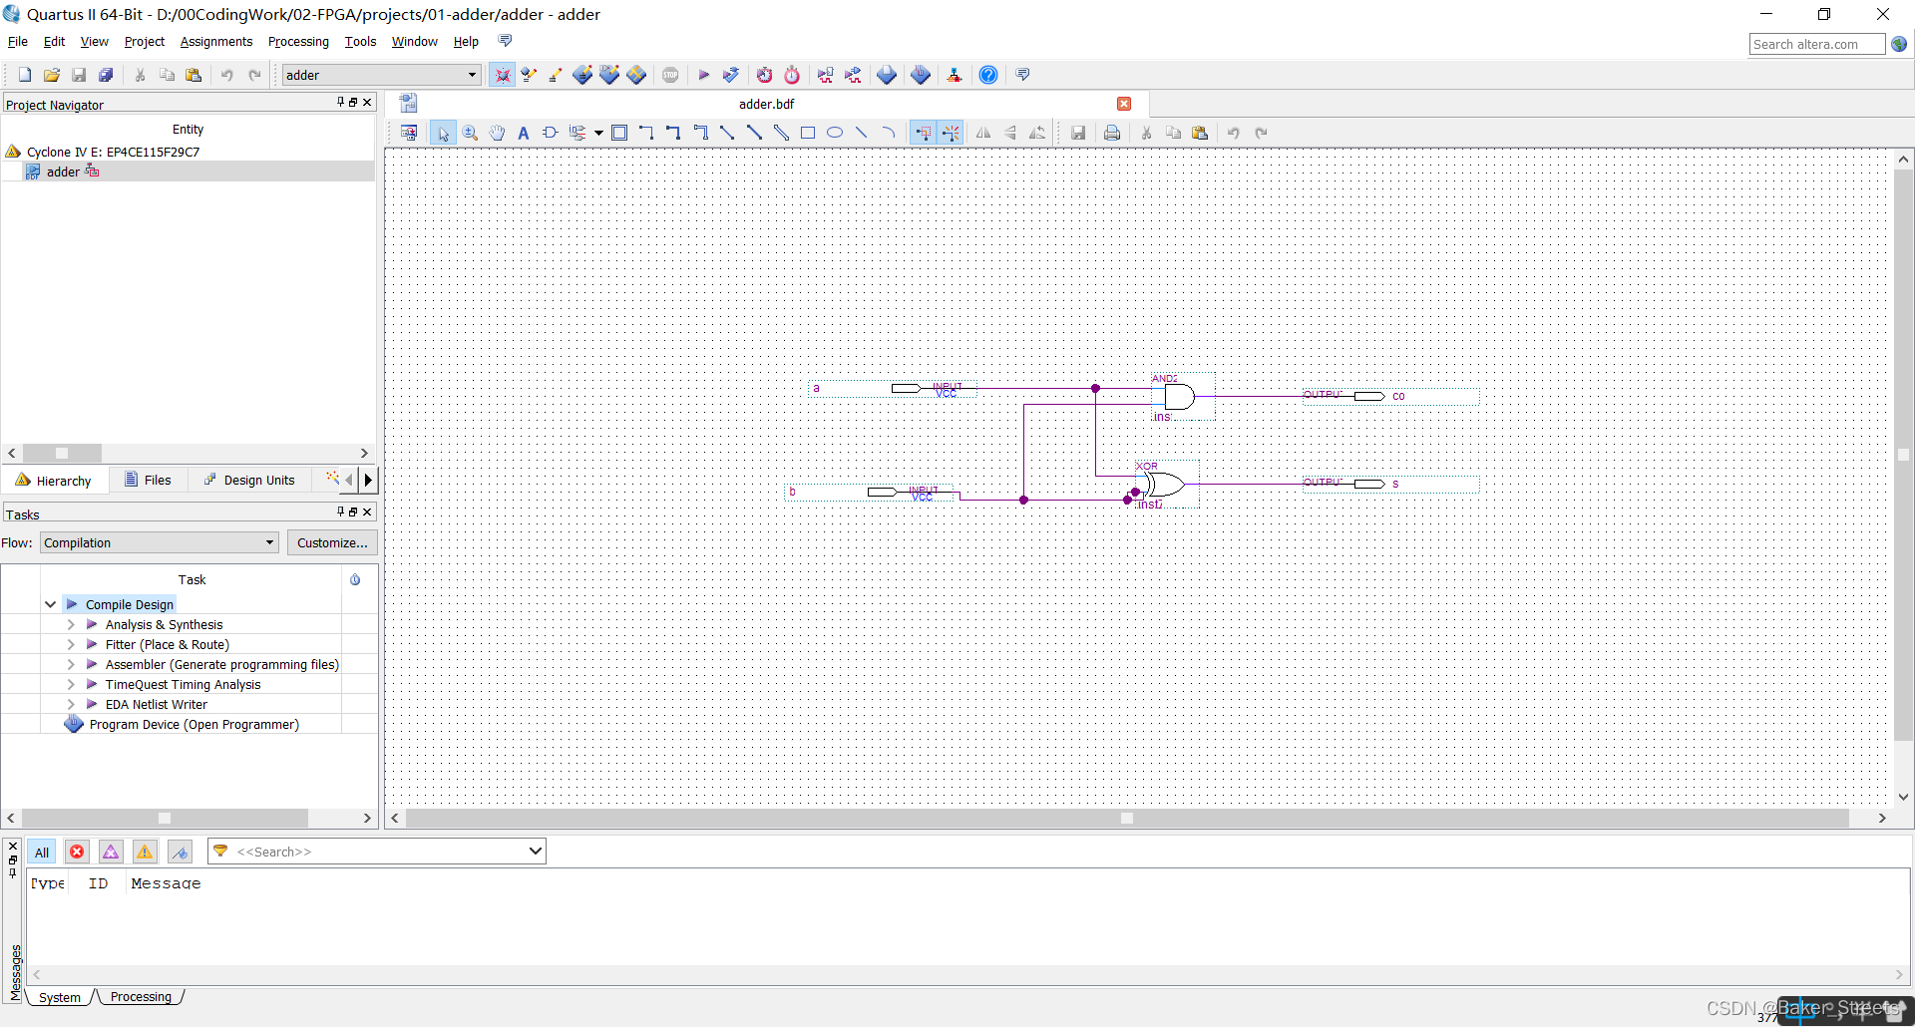Click the Customize... button

coord(332,542)
